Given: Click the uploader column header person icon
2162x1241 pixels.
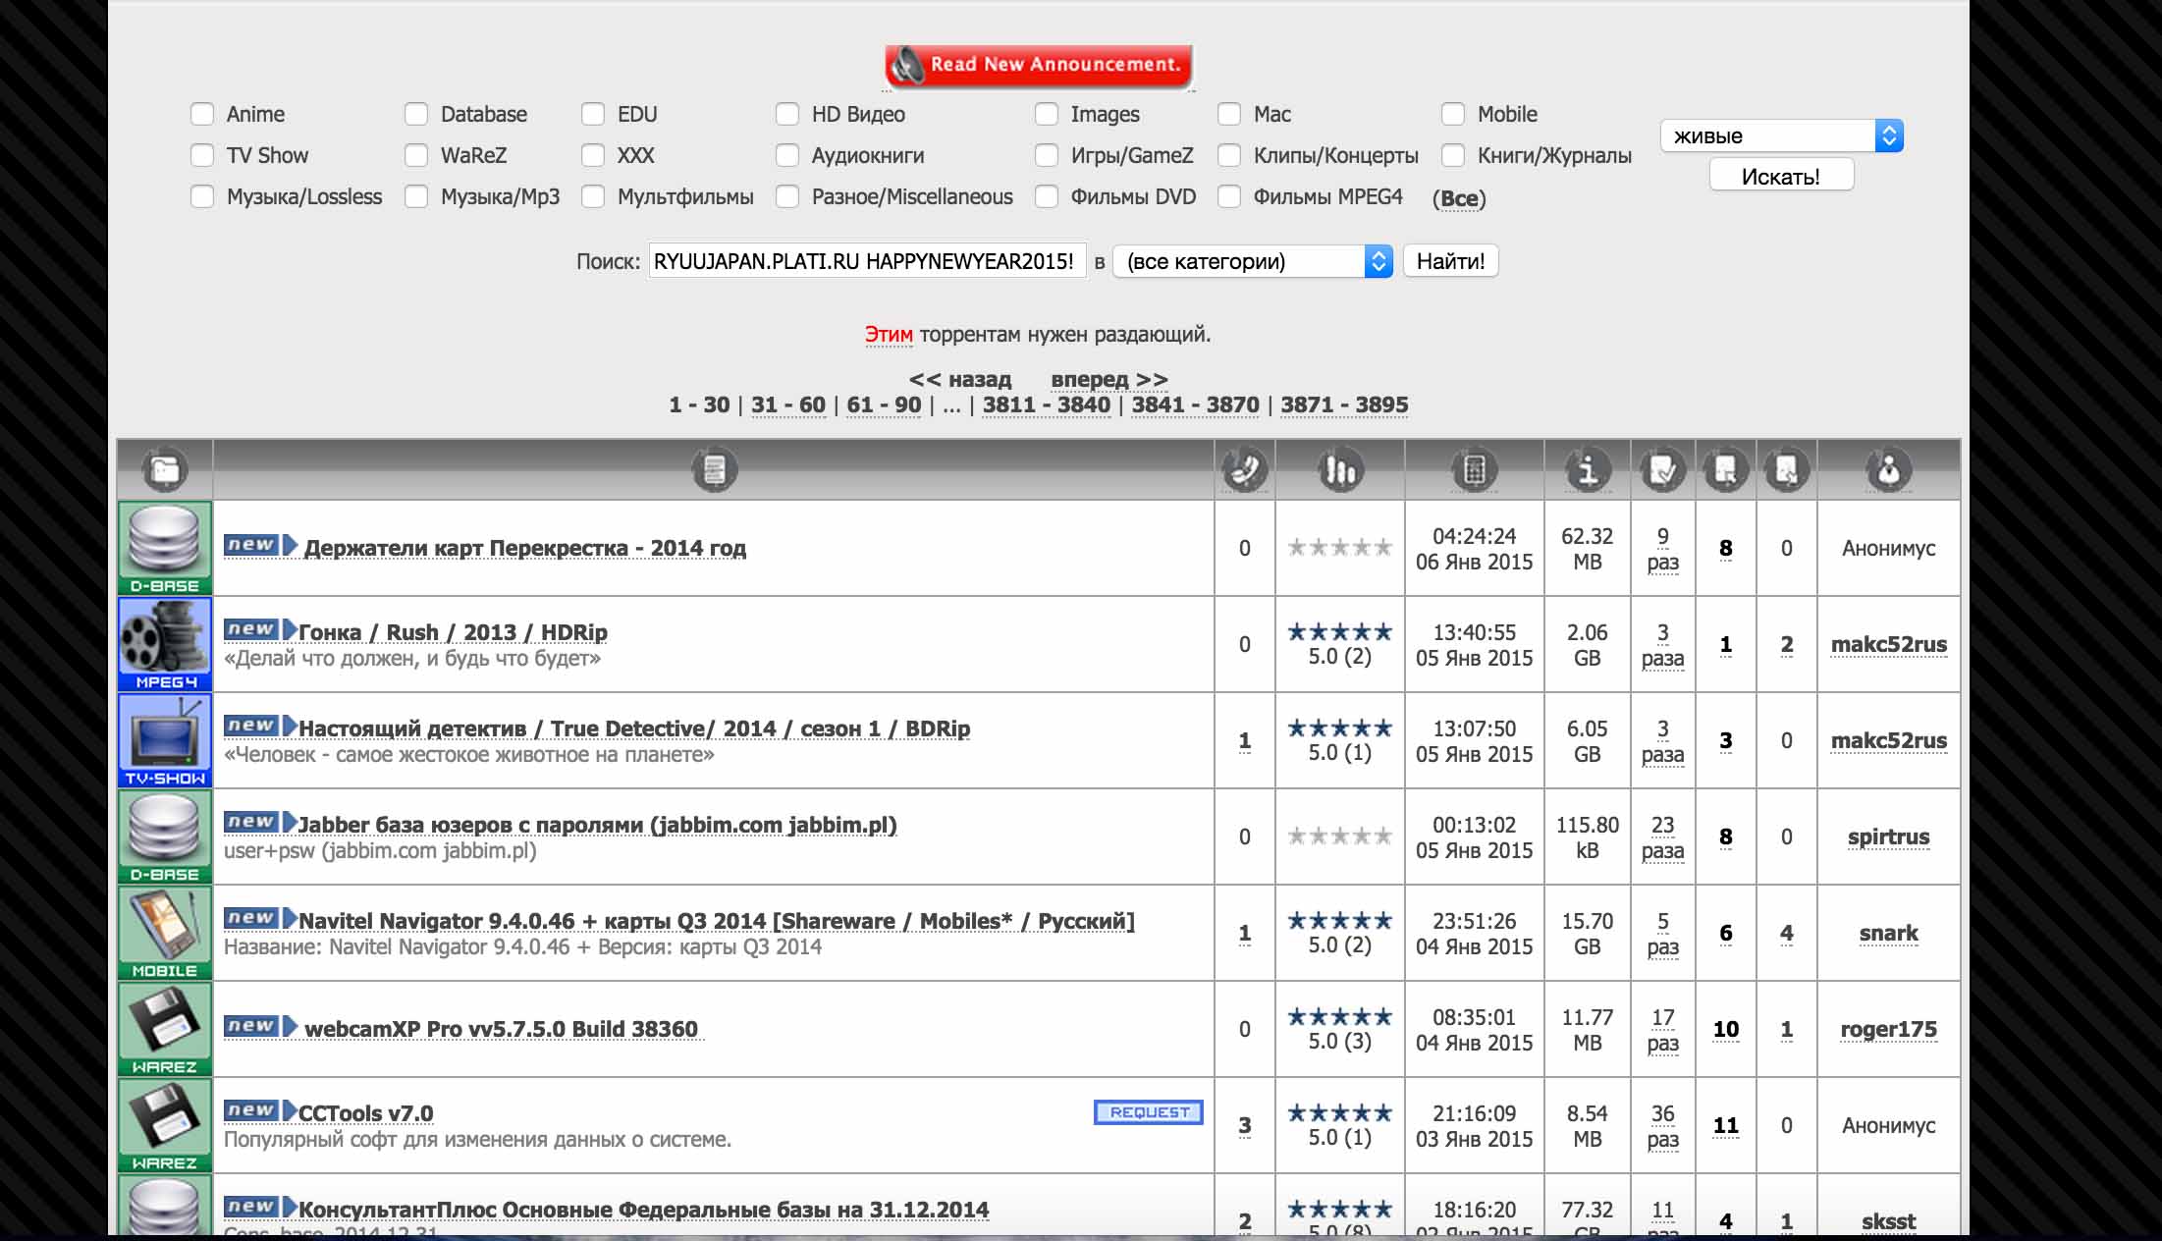Looking at the screenshot, I should tap(1888, 469).
